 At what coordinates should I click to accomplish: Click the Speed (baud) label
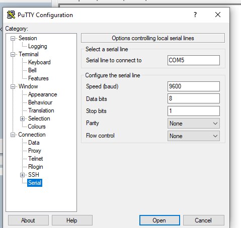point(102,86)
